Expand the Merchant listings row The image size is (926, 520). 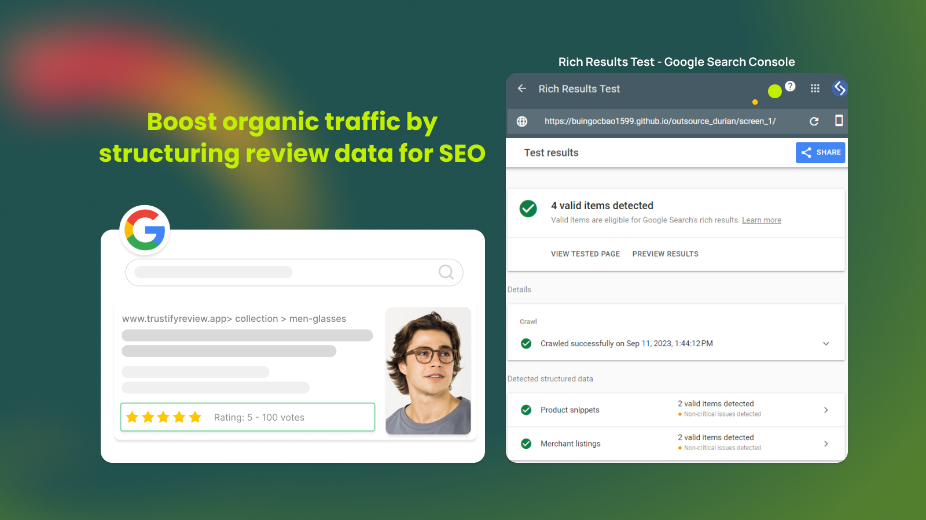click(x=826, y=443)
